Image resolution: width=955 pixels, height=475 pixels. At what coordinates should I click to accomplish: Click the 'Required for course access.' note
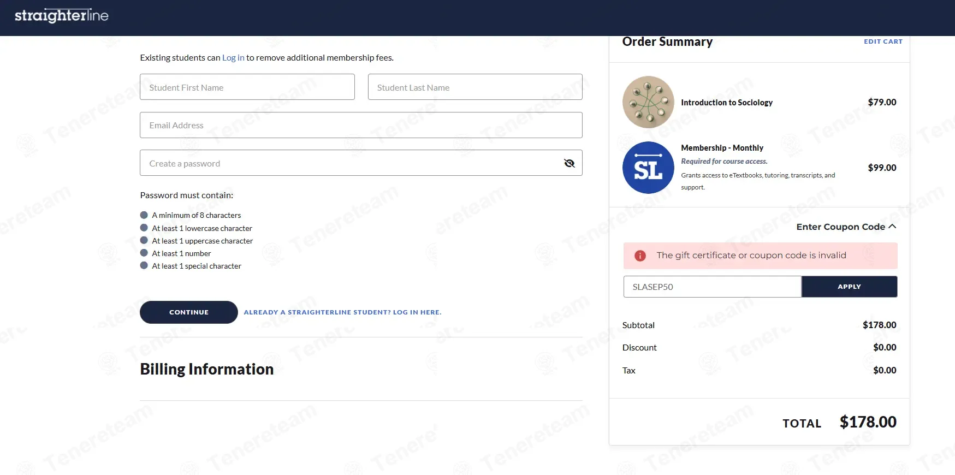click(724, 162)
